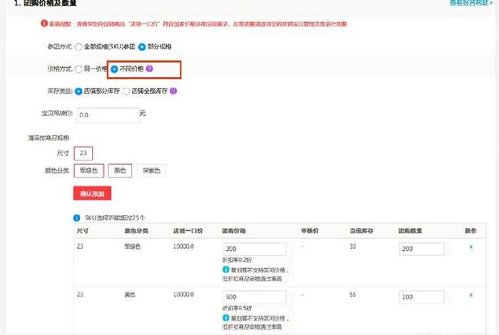
Task: Edit group quantity 200 for 军绿色 row
Action: (421, 249)
